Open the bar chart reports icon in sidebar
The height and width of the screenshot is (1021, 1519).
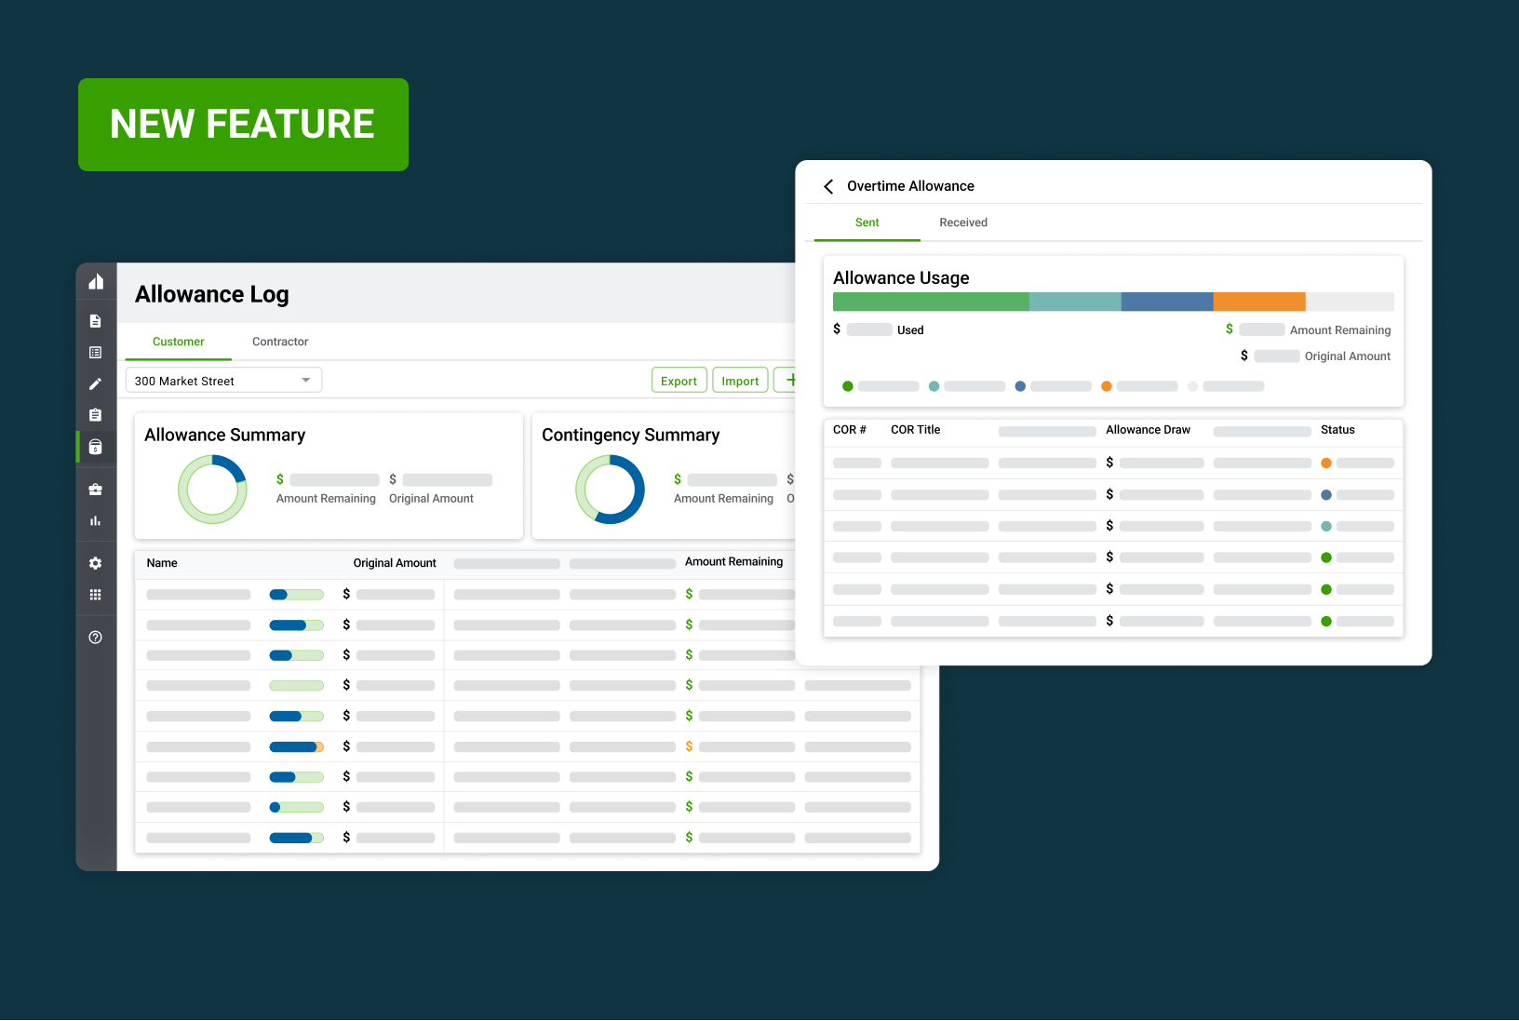click(x=95, y=521)
